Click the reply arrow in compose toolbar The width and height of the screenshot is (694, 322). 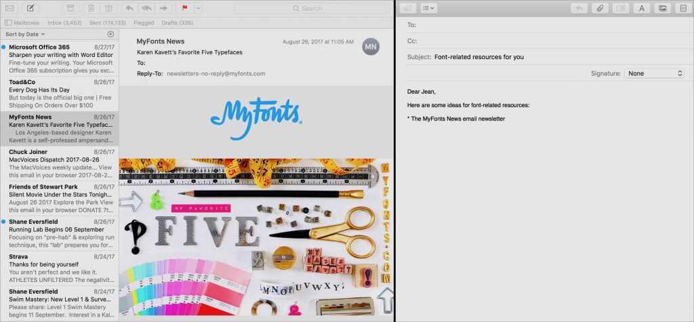point(579,8)
